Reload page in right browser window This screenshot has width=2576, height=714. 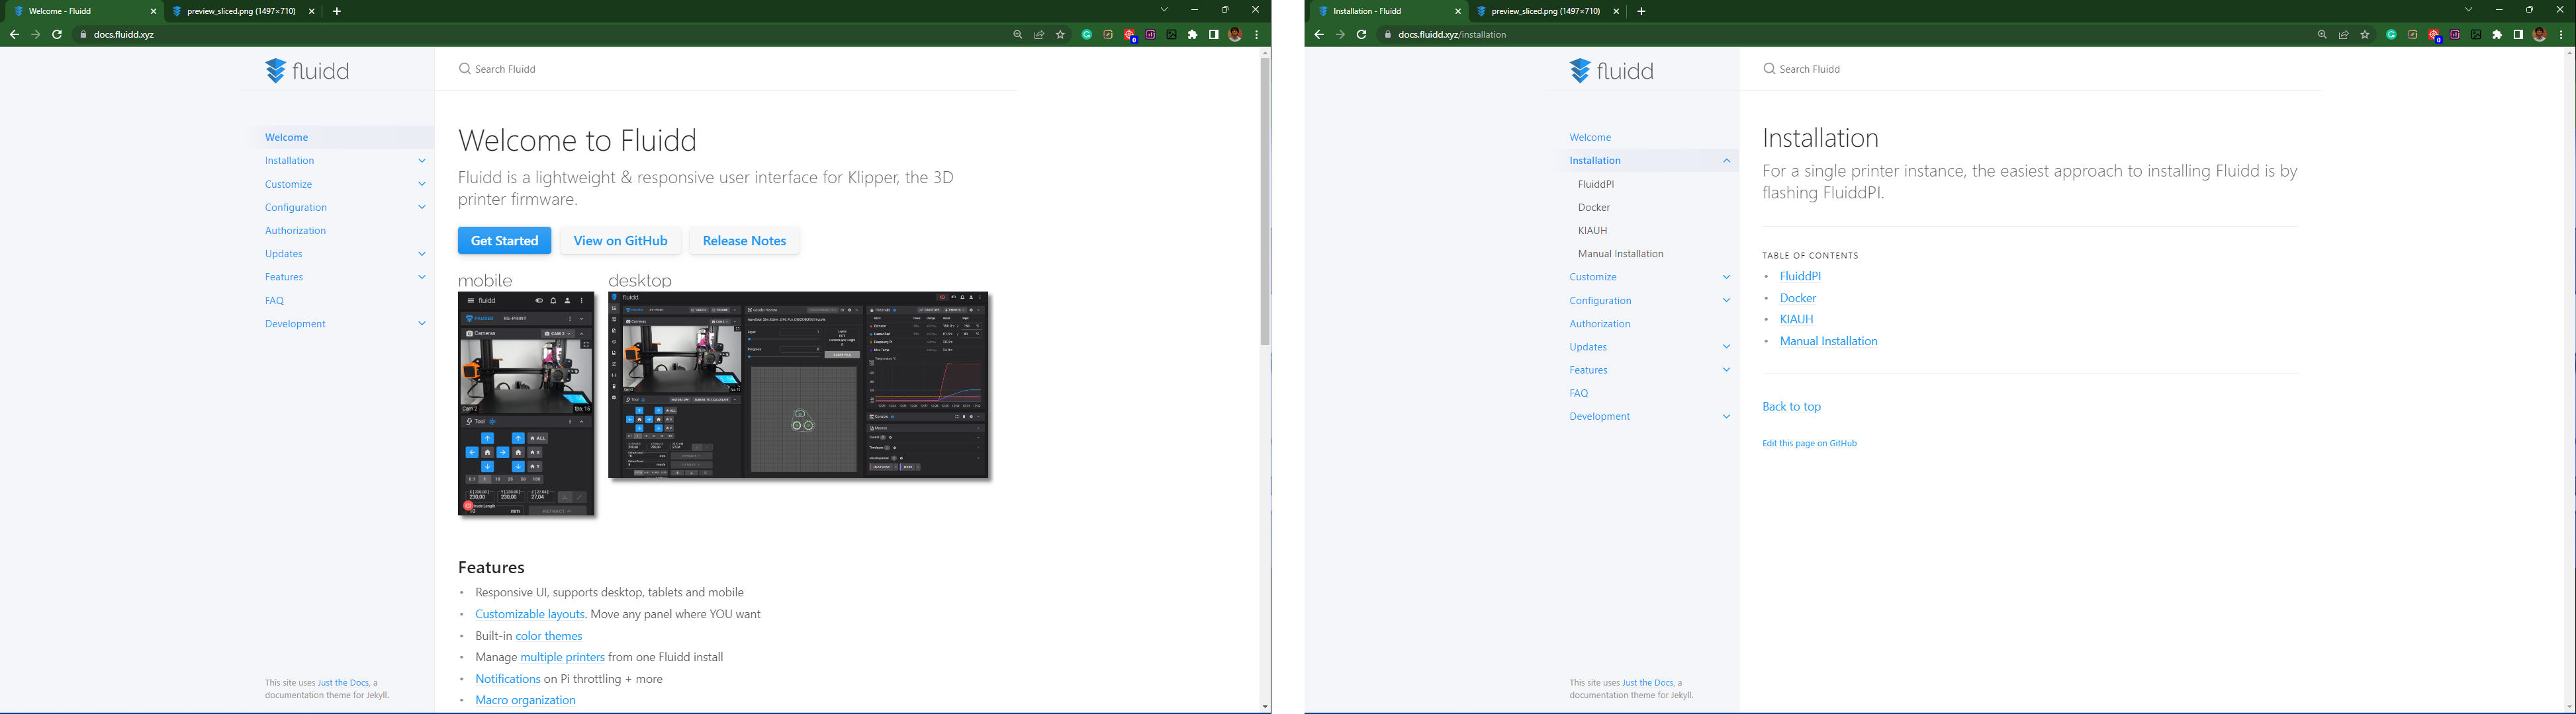pos(1361,35)
